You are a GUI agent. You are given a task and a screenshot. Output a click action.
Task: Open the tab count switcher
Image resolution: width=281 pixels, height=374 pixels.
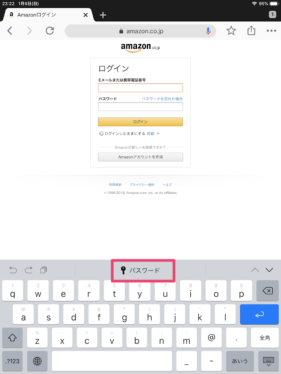click(x=273, y=15)
